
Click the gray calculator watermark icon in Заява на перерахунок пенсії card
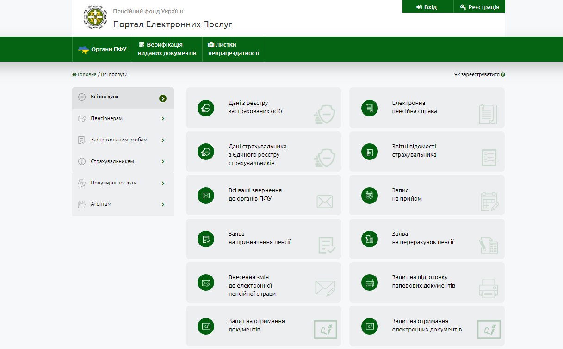click(489, 245)
